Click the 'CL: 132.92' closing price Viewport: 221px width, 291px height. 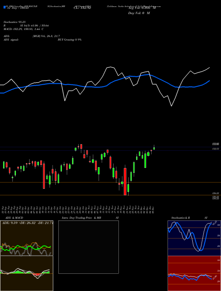coord(82,8)
